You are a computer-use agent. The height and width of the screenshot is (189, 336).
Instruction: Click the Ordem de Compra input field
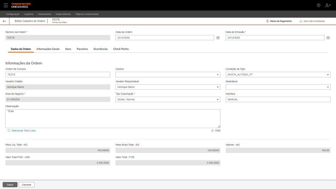tap(58, 75)
